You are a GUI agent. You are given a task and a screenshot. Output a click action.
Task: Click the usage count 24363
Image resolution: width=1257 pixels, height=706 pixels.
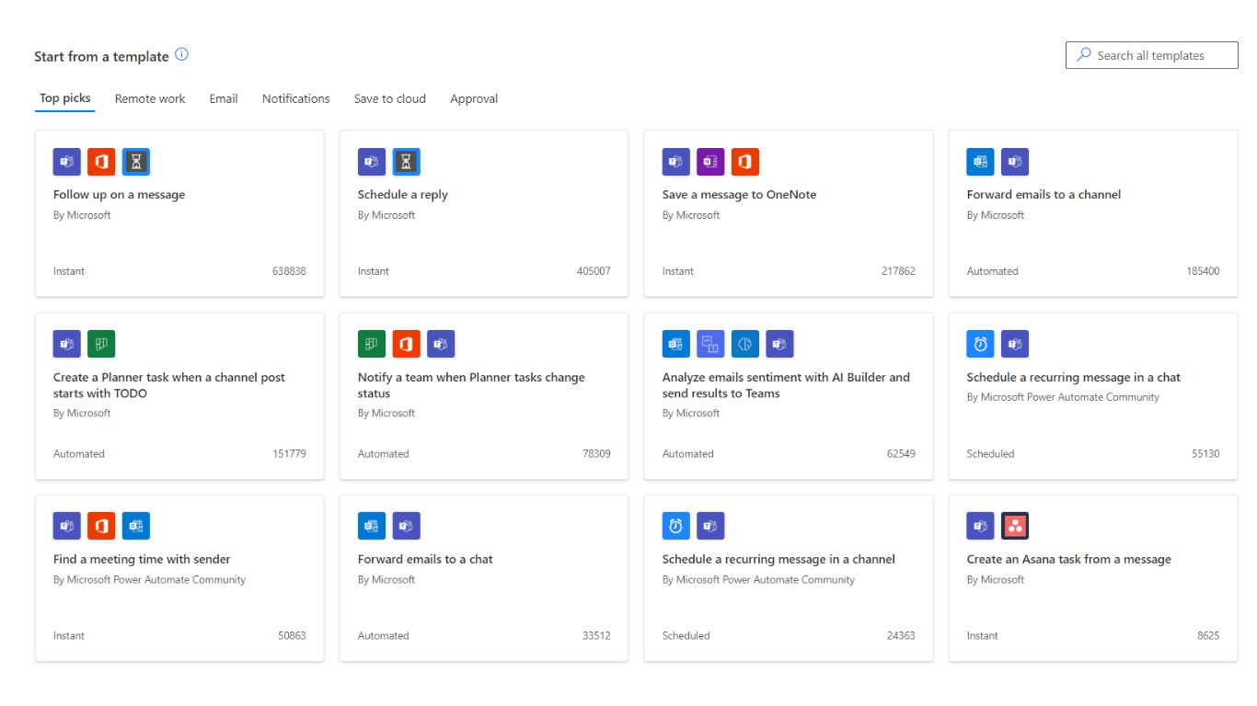[901, 635]
